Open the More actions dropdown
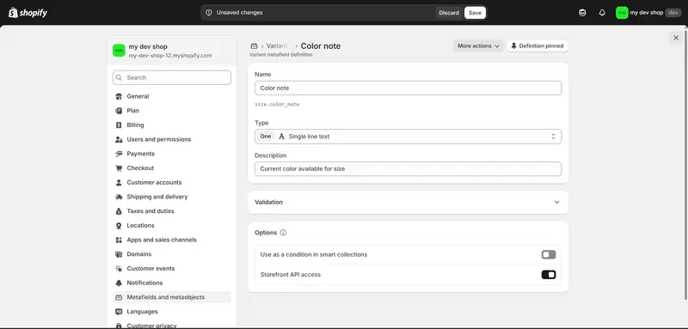This screenshot has height=329, width=688. tap(478, 46)
